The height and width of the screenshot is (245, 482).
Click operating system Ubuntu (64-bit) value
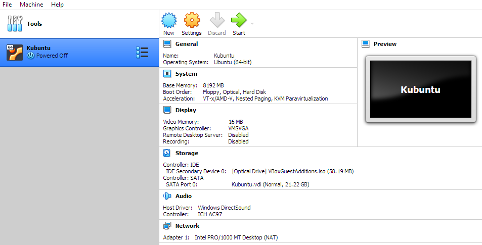233,62
